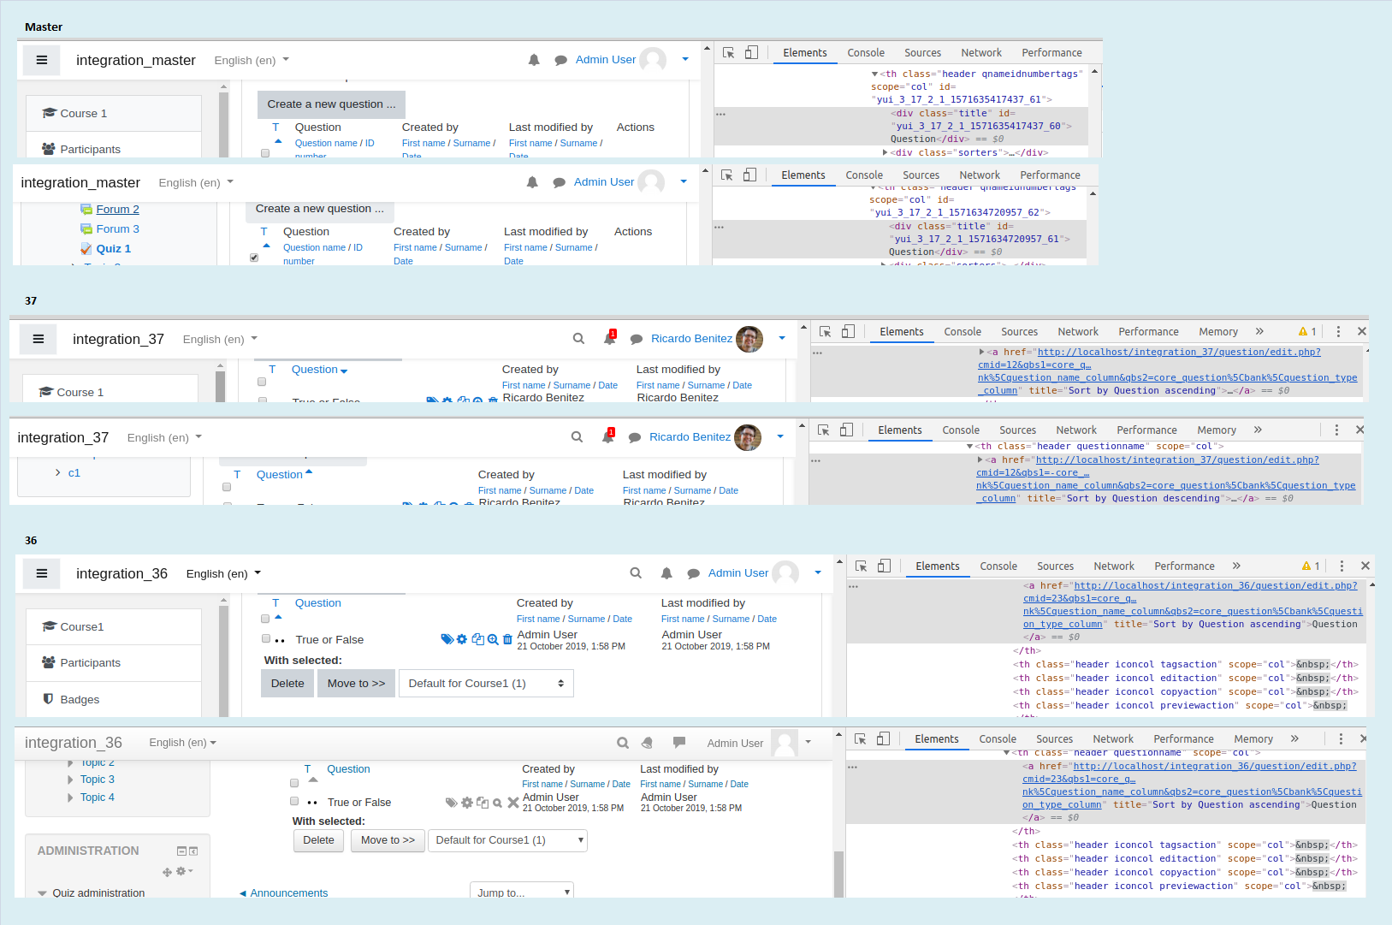Image resolution: width=1392 pixels, height=925 pixels.
Task: Open Memory tab in DevTools beside integration_37 Course 1 panel
Action: click(x=1218, y=332)
